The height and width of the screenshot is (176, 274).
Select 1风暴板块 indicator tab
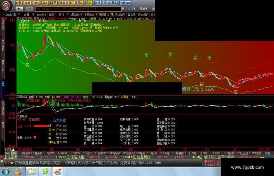(x=25, y=153)
